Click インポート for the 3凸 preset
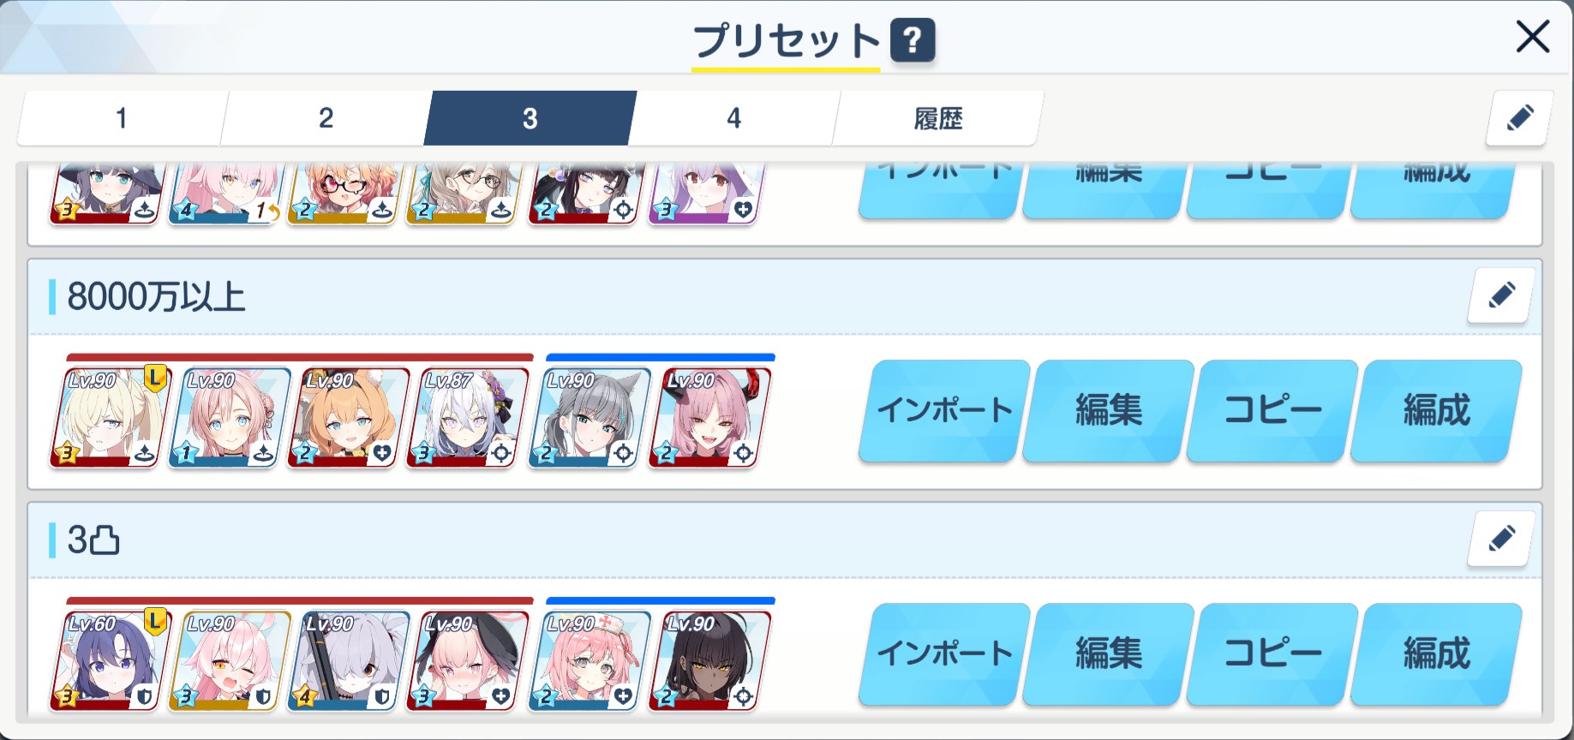The width and height of the screenshot is (1574, 740). point(944,653)
